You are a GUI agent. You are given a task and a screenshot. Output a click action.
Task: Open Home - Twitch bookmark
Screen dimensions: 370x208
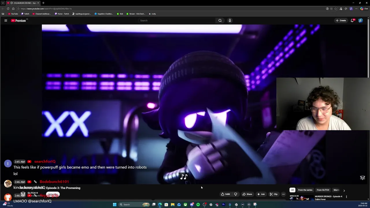pos(62,14)
